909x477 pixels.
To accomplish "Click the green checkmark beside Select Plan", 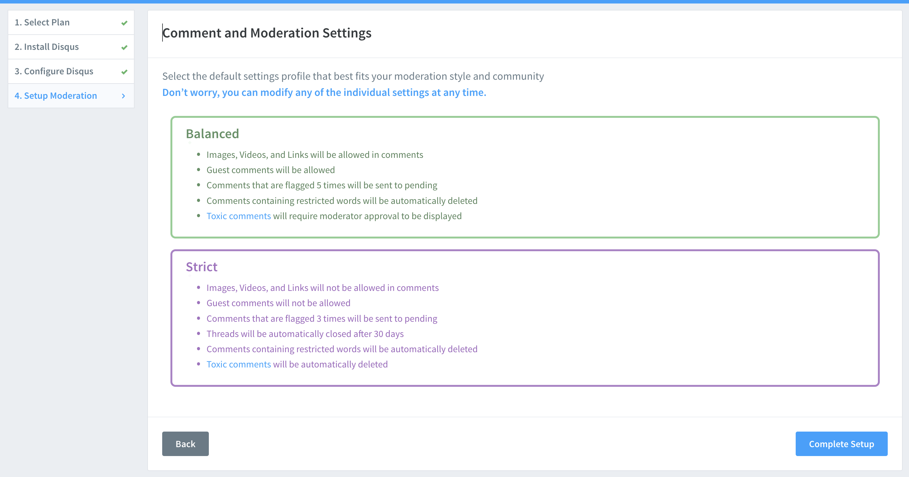I will coord(124,23).
